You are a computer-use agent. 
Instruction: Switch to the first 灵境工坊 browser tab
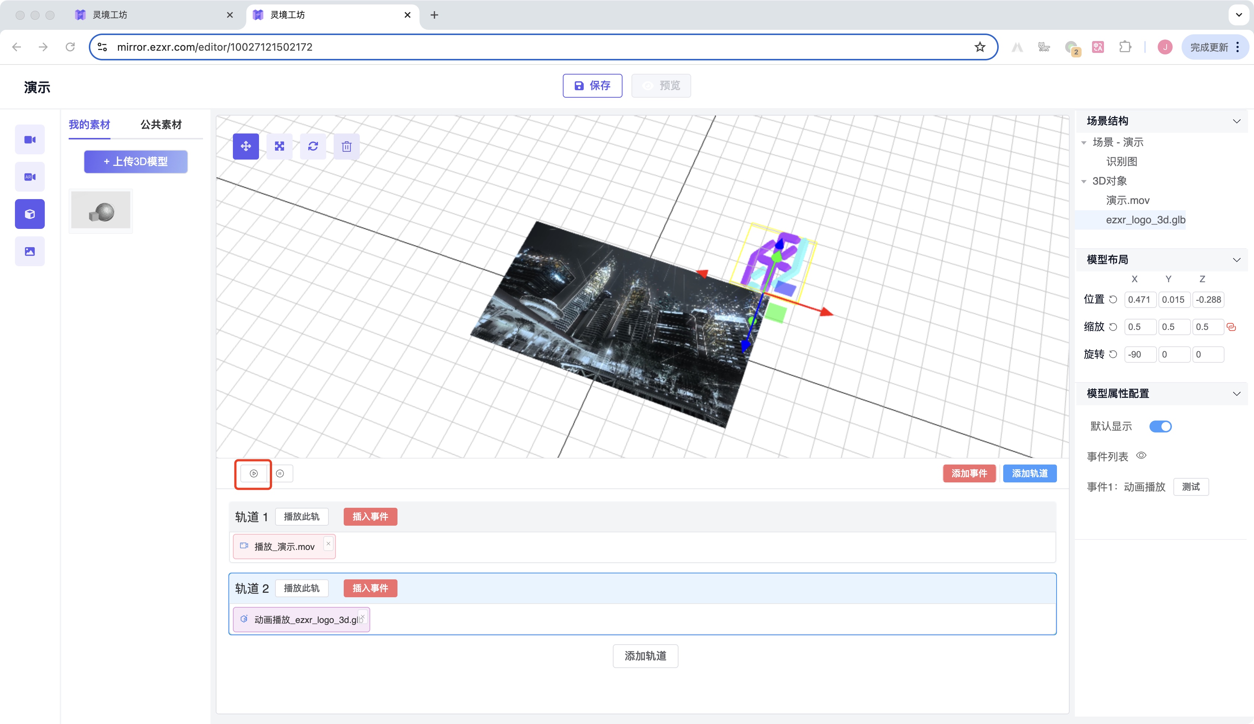point(154,15)
